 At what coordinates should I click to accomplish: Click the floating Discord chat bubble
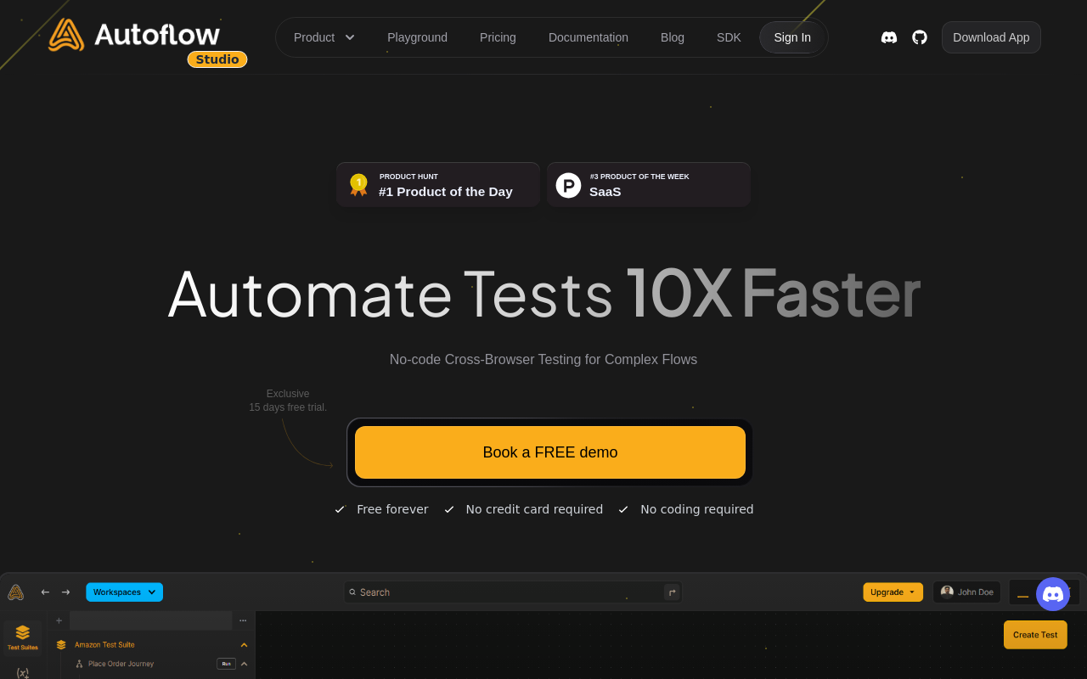point(1053,594)
